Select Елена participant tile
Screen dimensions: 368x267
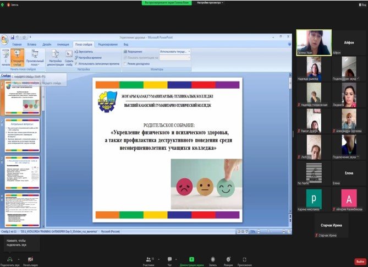click(349, 173)
